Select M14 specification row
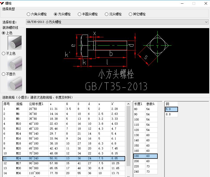The image size is (210, 177). coord(64,134)
